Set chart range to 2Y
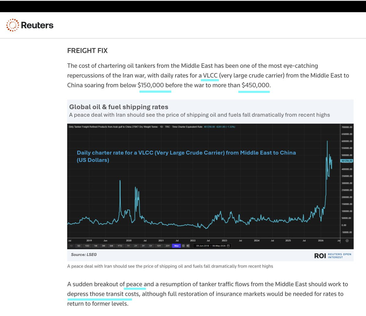Viewport: 366px width, 316px height. (x=136, y=246)
